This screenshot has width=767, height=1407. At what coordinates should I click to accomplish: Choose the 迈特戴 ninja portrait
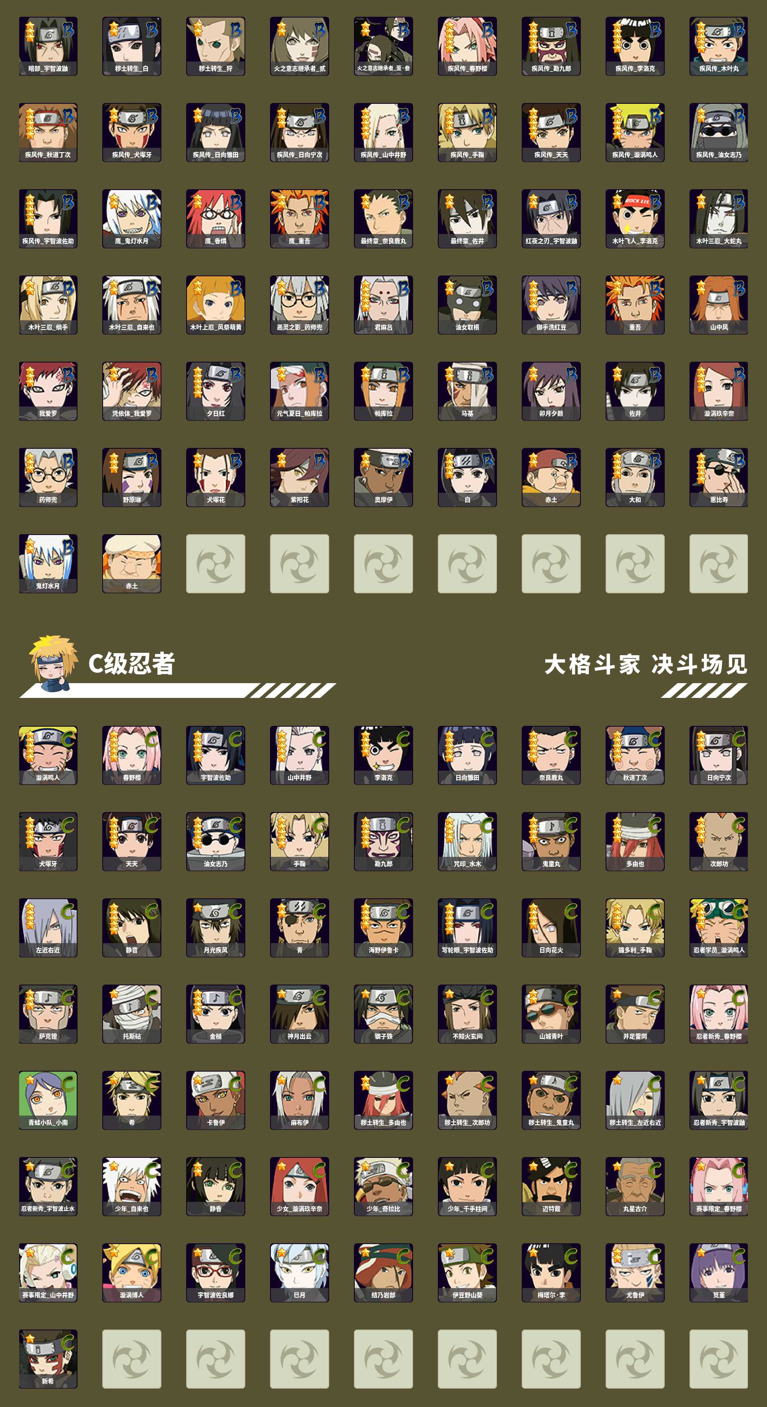[551, 1186]
